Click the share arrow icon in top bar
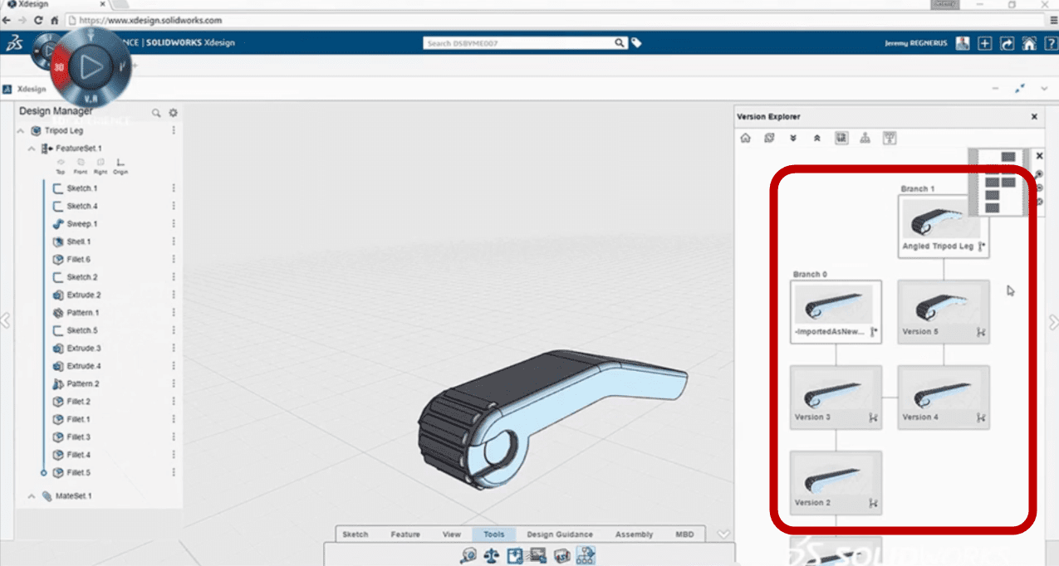The image size is (1059, 566). tap(1007, 44)
